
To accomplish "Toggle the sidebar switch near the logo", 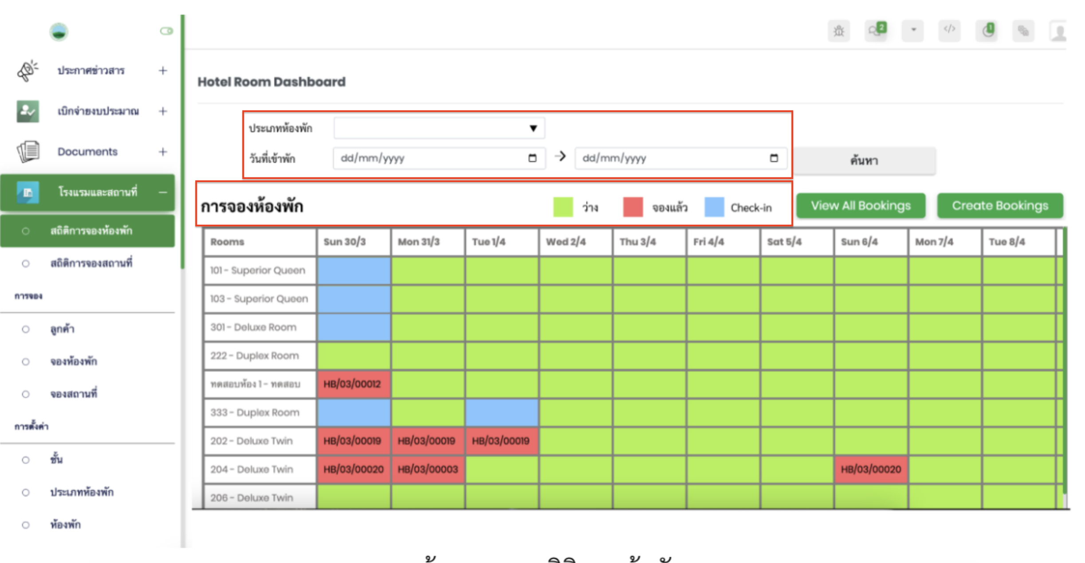I will tap(166, 31).
